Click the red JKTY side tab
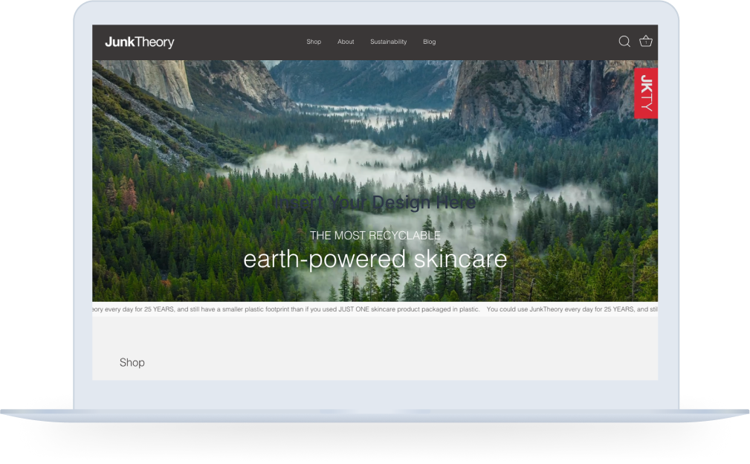This screenshot has width=750, height=464. click(x=646, y=93)
